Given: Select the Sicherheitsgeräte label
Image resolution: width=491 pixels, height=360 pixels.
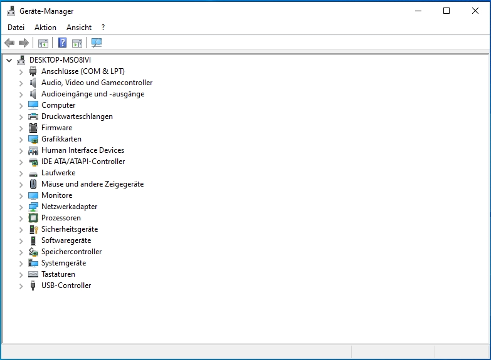Looking at the screenshot, I should tap(70, 229).
